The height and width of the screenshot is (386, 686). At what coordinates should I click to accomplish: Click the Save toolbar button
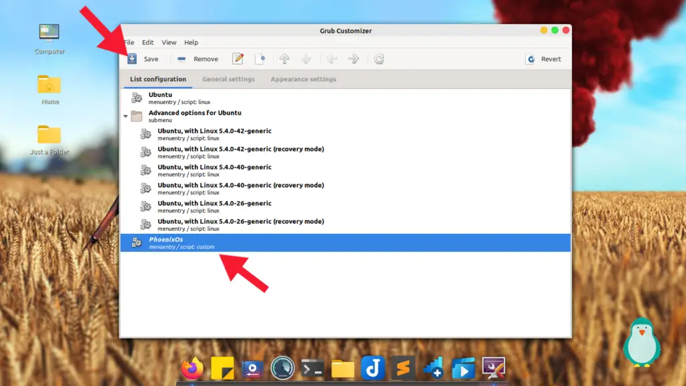tap(143, 59)
